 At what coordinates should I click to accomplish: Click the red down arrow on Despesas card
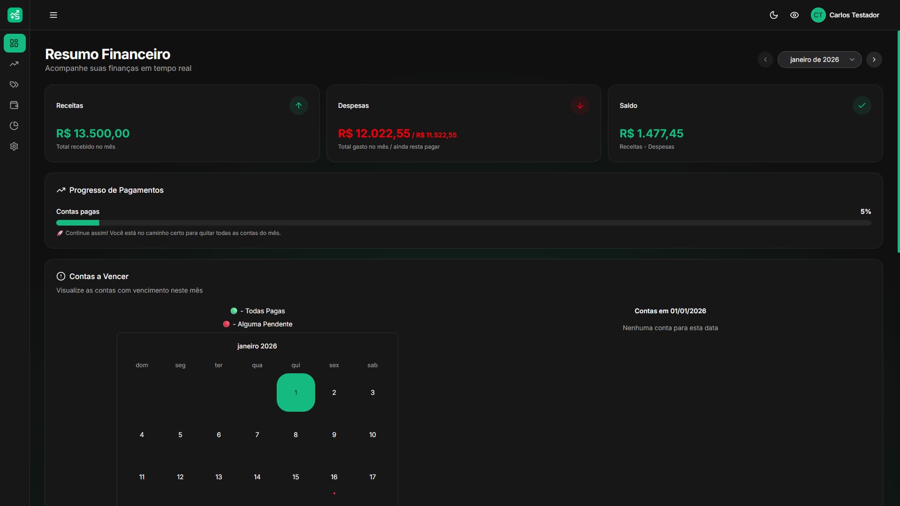coord(580,105)
